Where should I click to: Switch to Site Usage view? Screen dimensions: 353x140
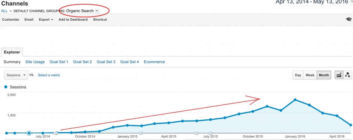35,62
